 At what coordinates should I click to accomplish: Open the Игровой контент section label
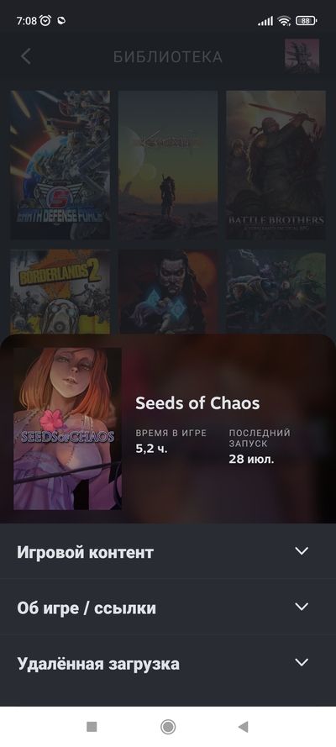(x=85, y=553)
